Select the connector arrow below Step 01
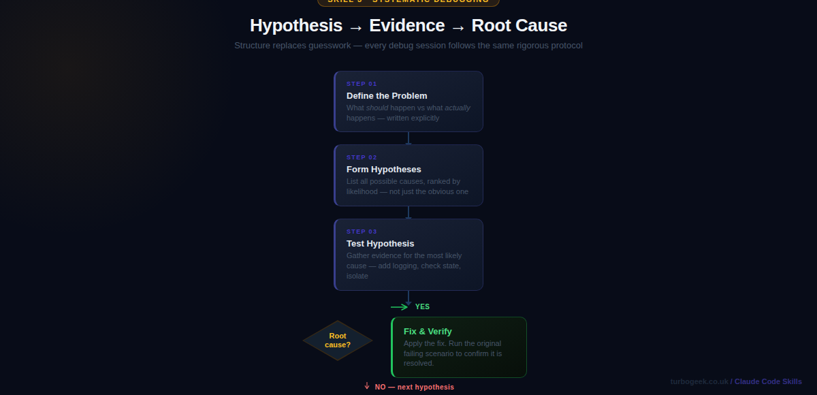 (x=408, y=137)
